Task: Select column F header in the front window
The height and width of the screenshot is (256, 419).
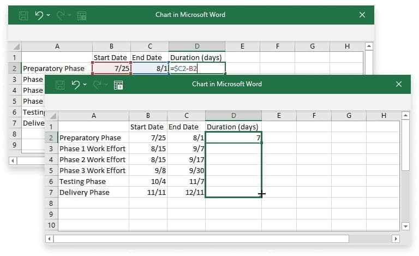Action: 314,116
